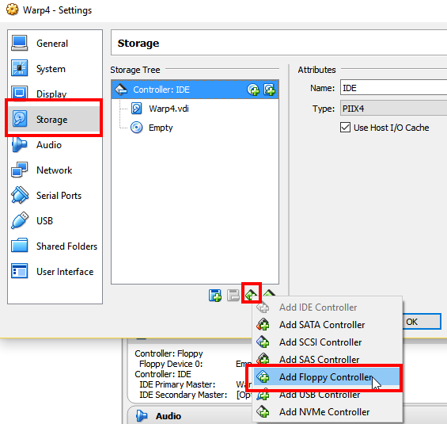
Task: Click the controller Name field containing IDE
Action: tap(393, 88)
